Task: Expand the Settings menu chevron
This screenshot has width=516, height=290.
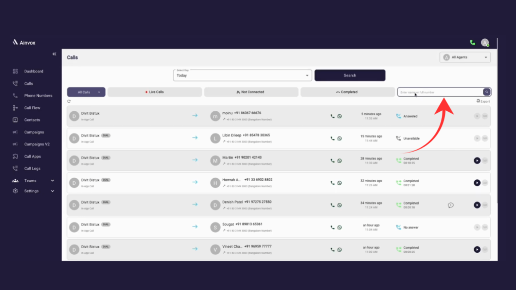Action: click(x=52, y=191)
